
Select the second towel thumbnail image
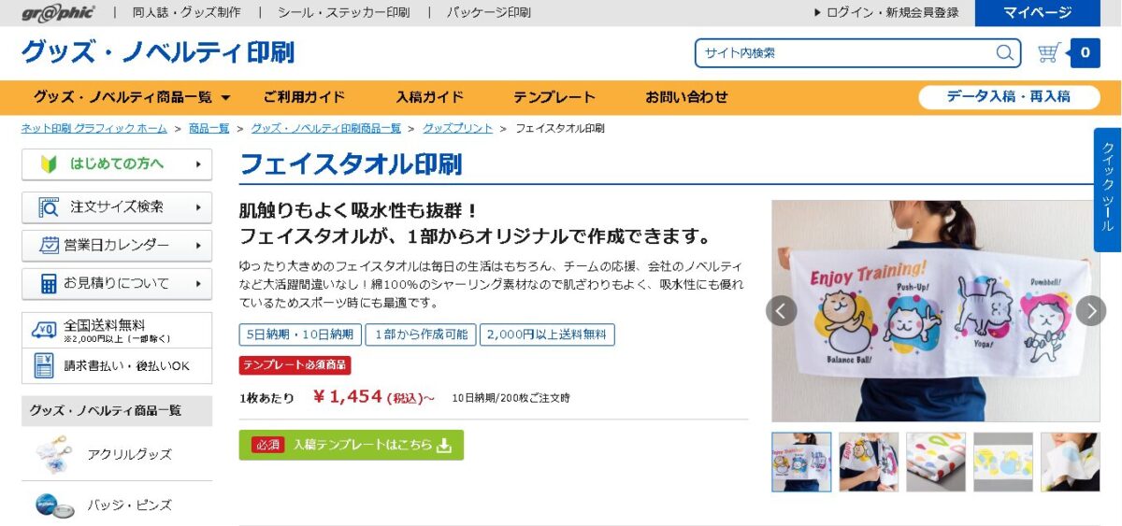[x=869, y=462]
